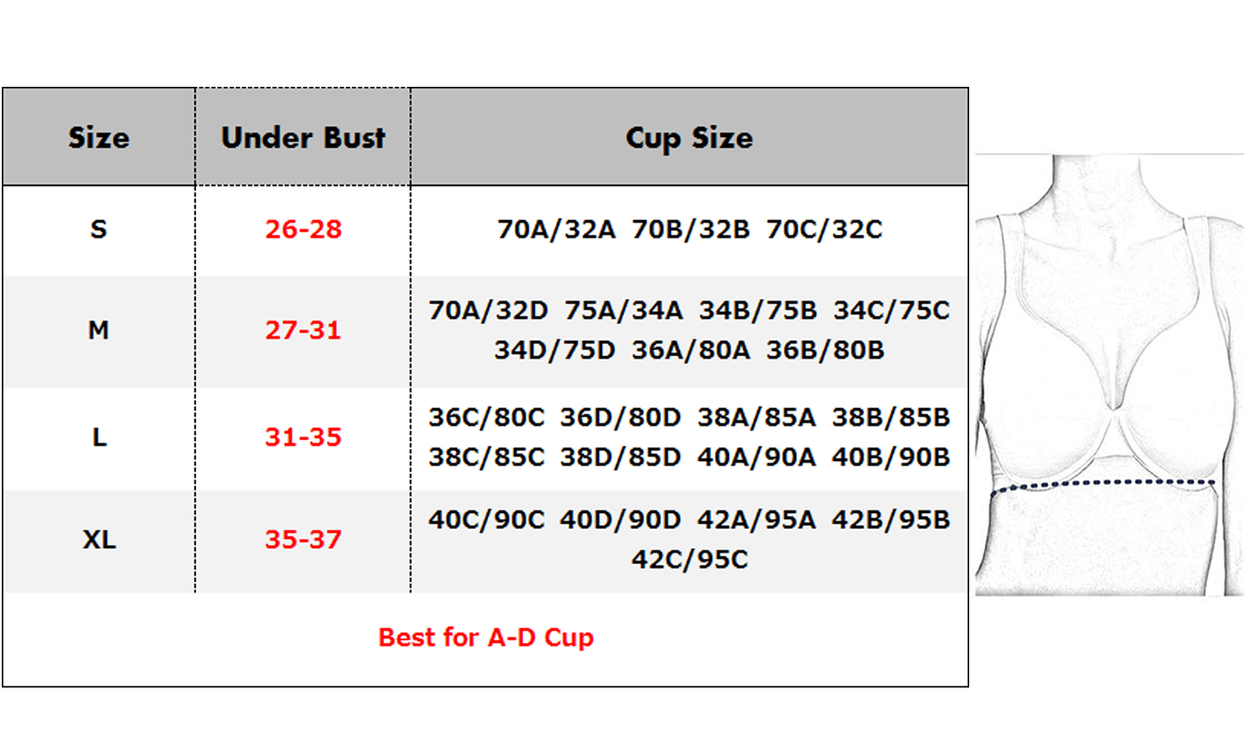
Task: Click the red 27-31 under bust value
Action: (303, 330)
